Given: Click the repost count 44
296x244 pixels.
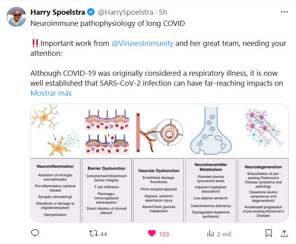Looking at the screenshot, I should 103,234.
